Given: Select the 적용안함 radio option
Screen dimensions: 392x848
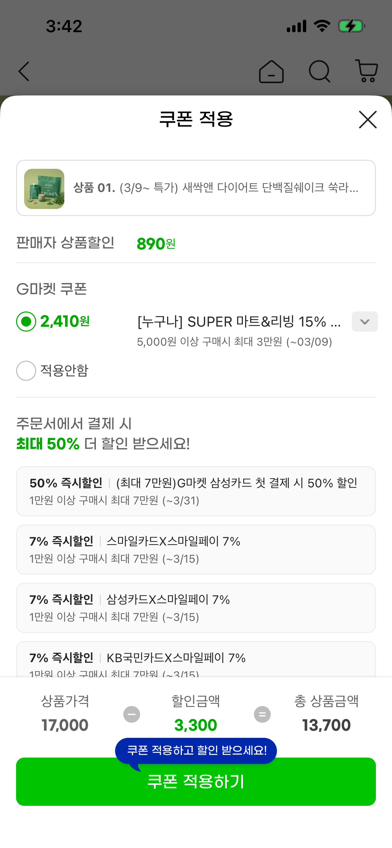Looking at the screenshot, I should (26, 371).
